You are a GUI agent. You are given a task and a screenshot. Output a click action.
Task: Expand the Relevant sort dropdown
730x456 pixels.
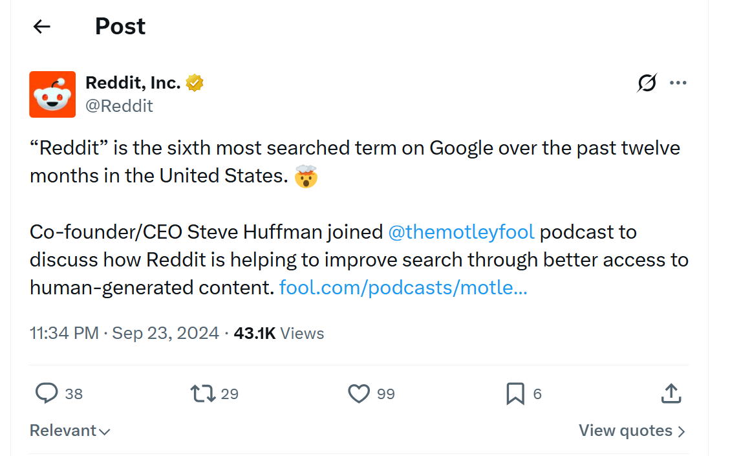tap(70, 431)
